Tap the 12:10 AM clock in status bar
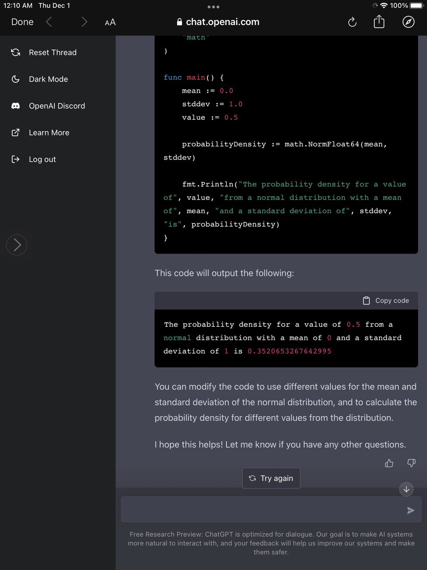 [x=18, y=6]
